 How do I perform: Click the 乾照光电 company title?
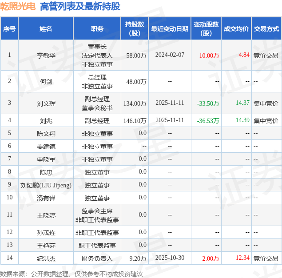point(18,6)
